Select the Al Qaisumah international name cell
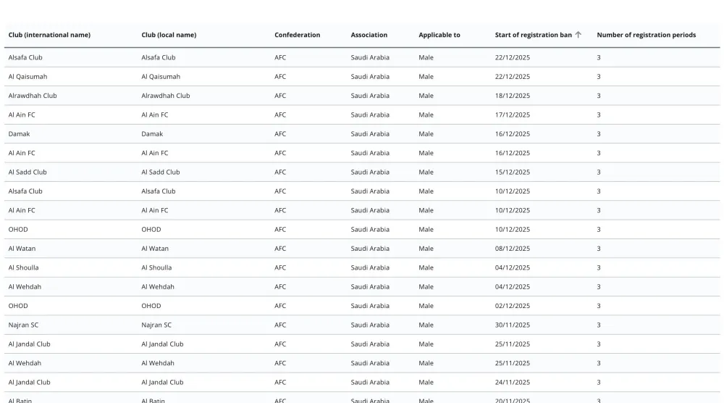 [28, 77]
